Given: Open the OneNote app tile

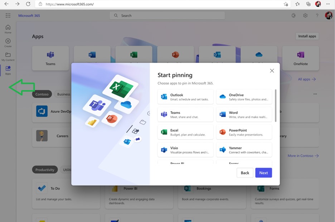Looking at the screenshot, I should [301, 58].
